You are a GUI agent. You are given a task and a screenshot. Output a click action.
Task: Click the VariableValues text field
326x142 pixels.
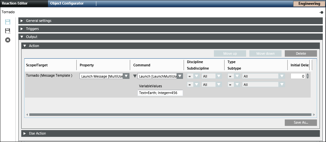coord(160,93)
